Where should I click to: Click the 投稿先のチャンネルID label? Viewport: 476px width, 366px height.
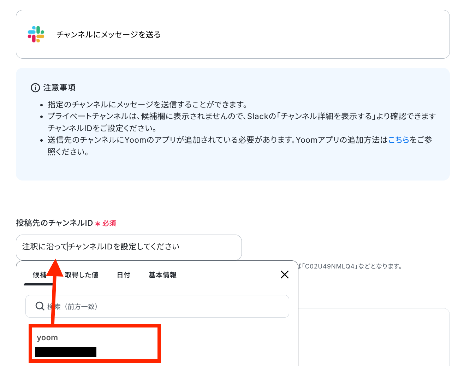54,223
